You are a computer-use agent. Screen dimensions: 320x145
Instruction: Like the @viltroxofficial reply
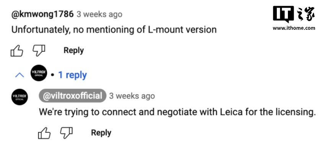tap(44, 133)
